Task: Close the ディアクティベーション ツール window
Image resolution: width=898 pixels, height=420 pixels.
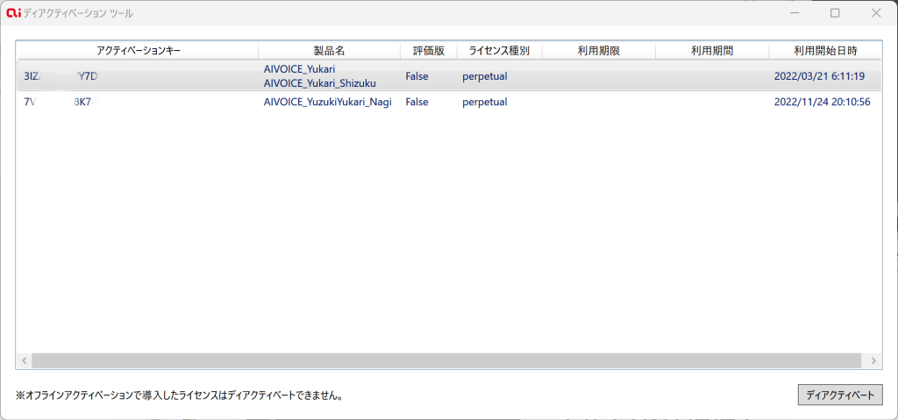Action: coord(876,12)
